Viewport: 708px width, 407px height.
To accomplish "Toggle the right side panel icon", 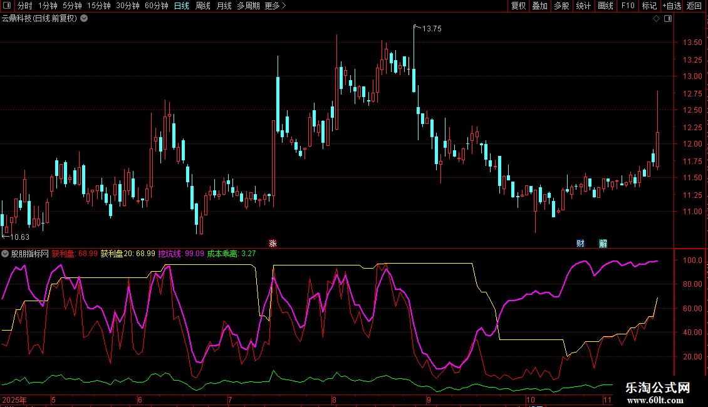I will (667, 19).
